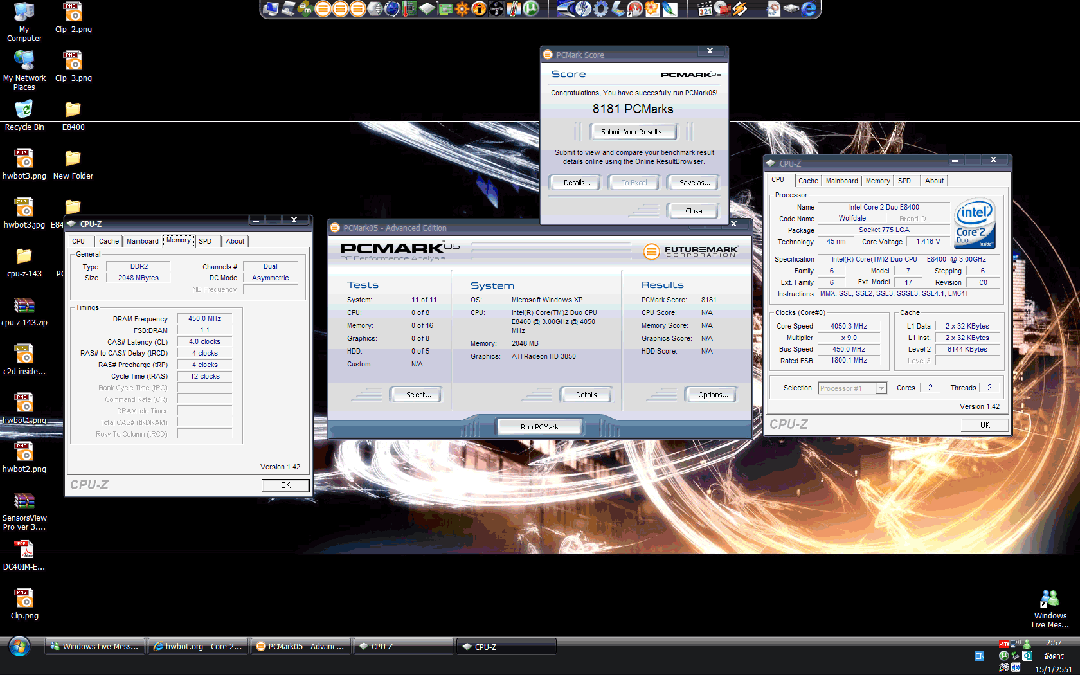The height and width of the screenshot is (675, 1080).
Task: Open uTorrent tray icon
Action: coord(1004,656)
